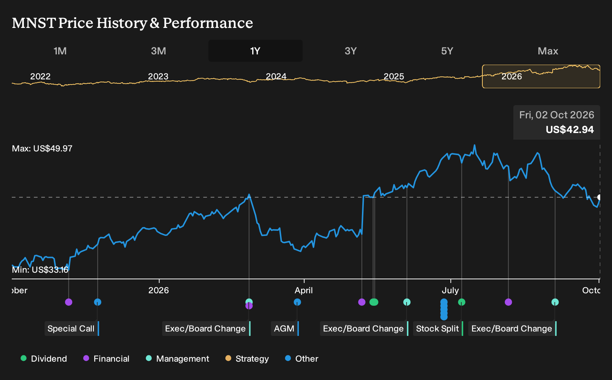Click the US$42.94 price tooltip
The image size is (612, 380).
tap(557, 122)
